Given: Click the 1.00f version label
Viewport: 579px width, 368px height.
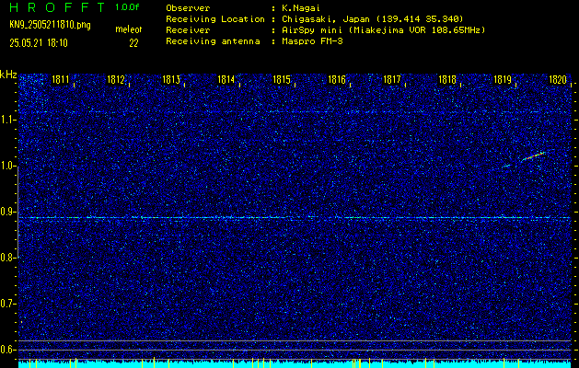Looking at the screenshot, I should 127,7.
